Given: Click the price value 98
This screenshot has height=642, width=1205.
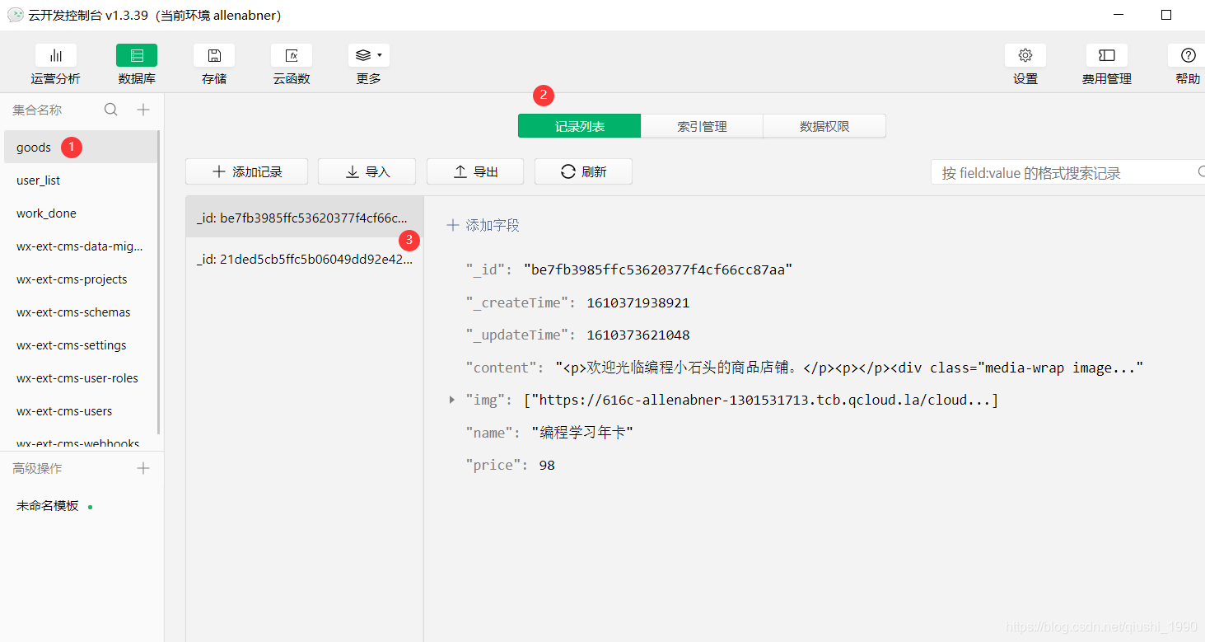Looking at the screenshot, I should pos(547,465).
